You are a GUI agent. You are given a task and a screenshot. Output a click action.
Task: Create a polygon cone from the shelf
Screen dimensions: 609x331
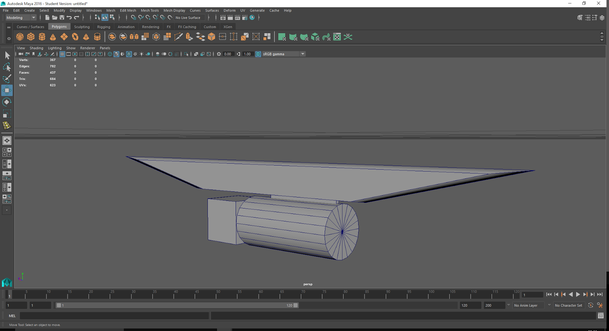click(x=53, y=37)
